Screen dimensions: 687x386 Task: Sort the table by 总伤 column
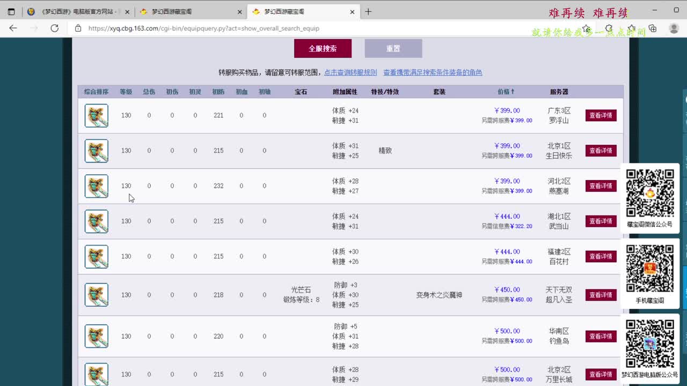click(x=149, y=92)
